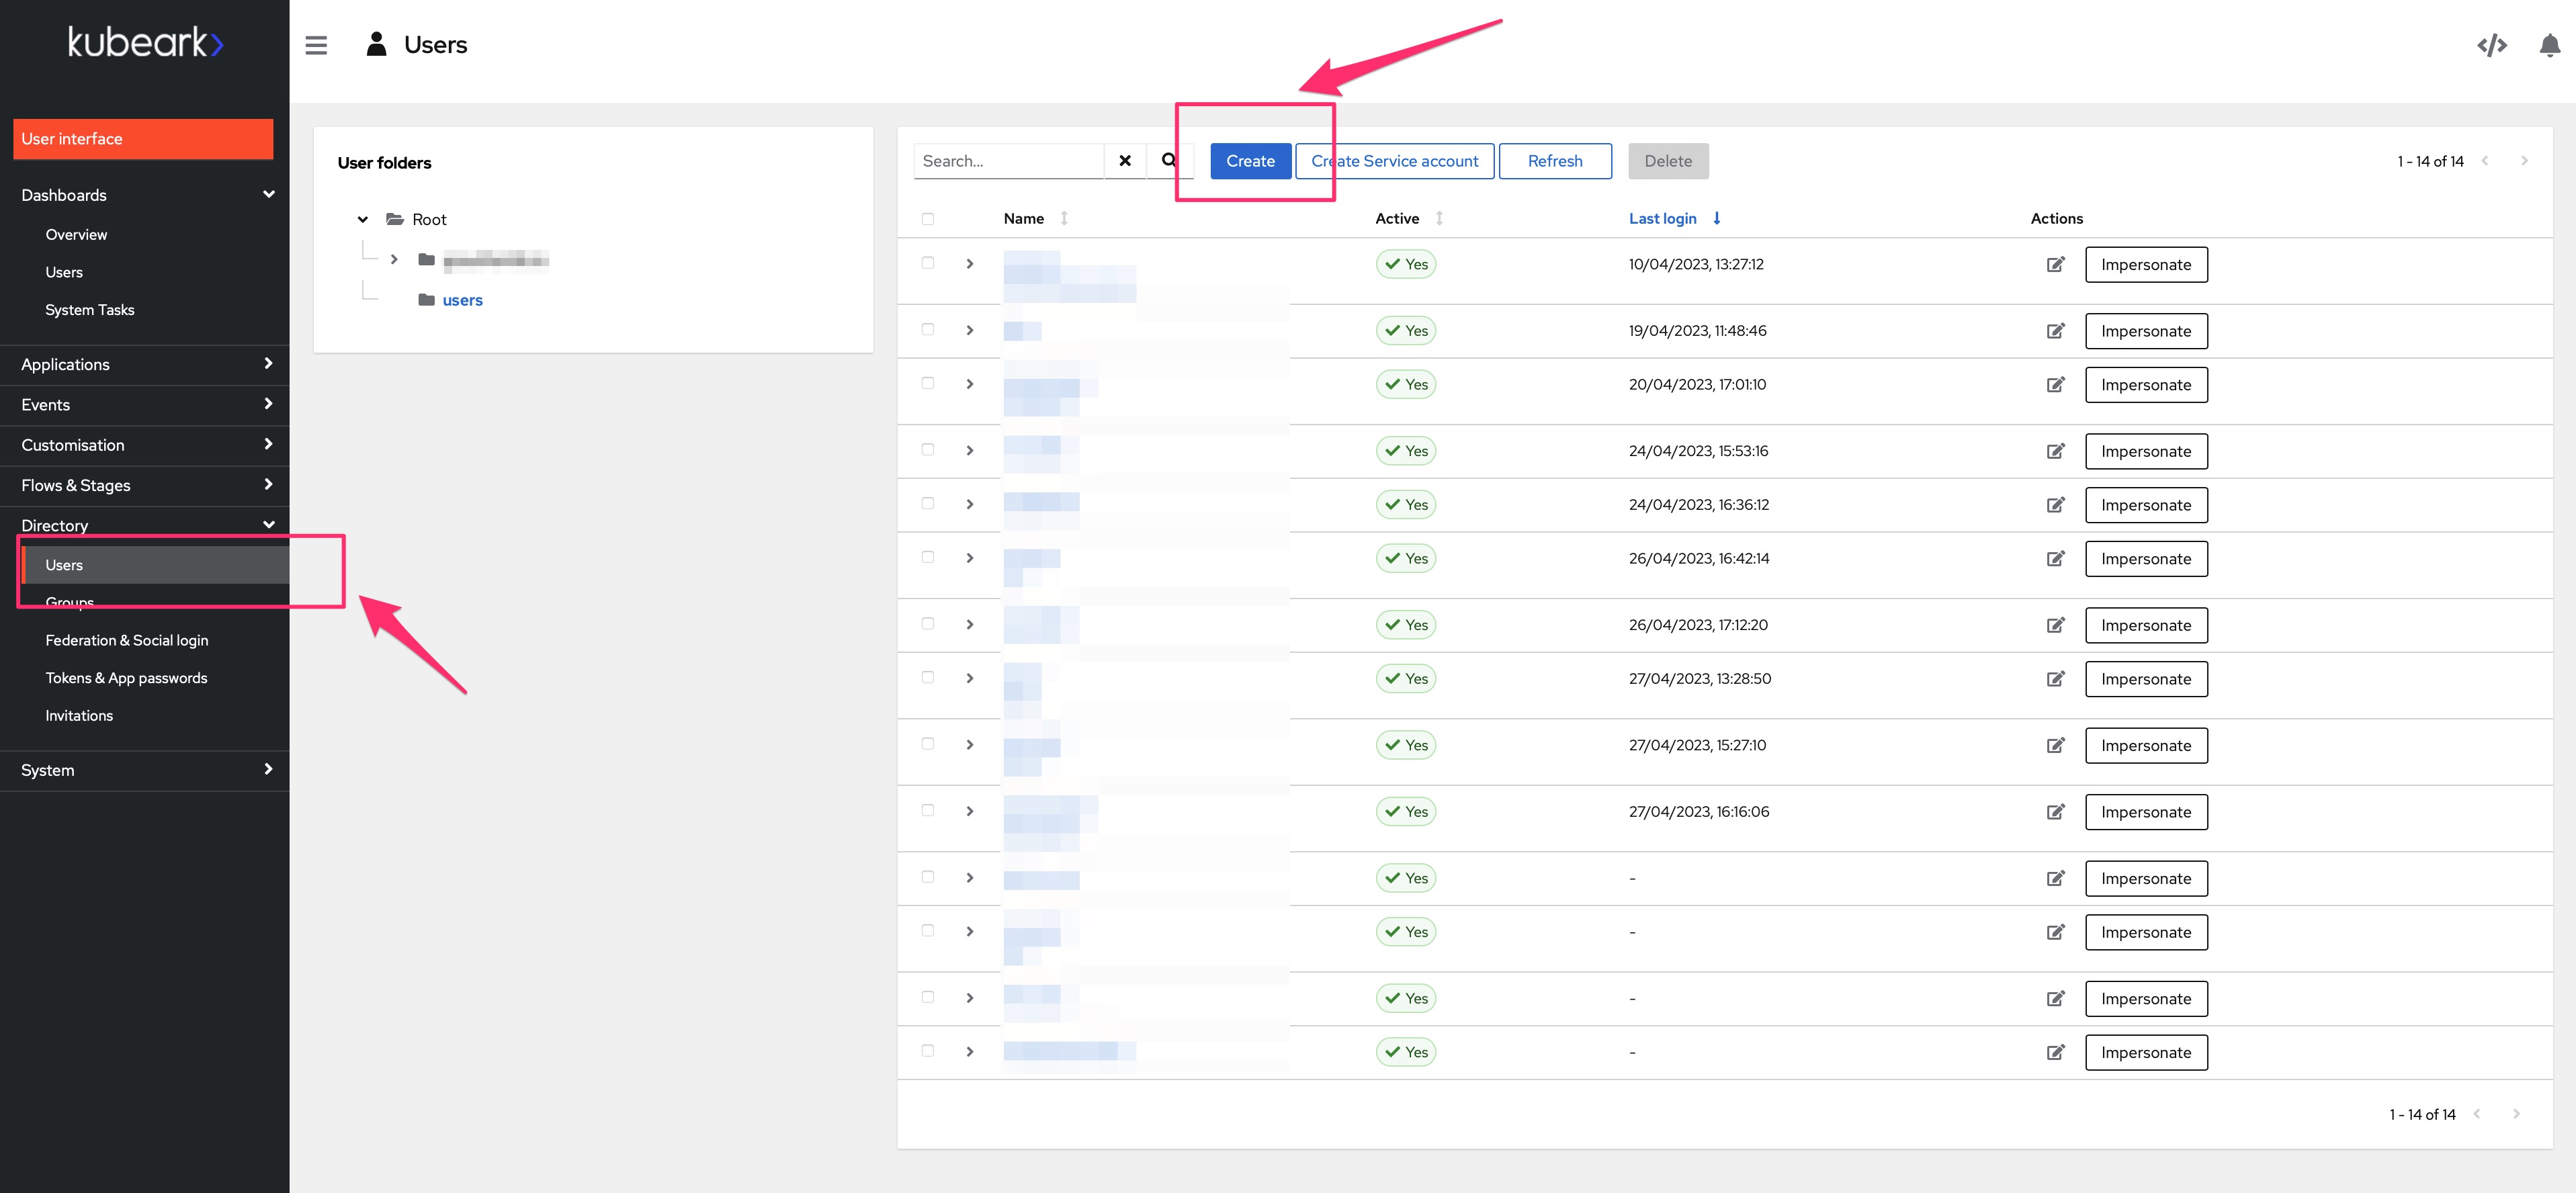Click edit icon for 10/04/2023 login row
Image resolution: width=2576 pixels, height=1193 pixels.
[2055, 264]
